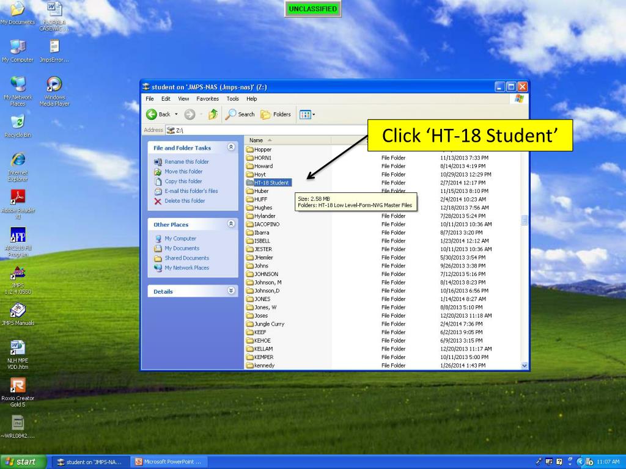Image resolution: width=626 pixels, height=469 pixels.
Task: Launch Internet Explorer from desktop
Action: 18,167
